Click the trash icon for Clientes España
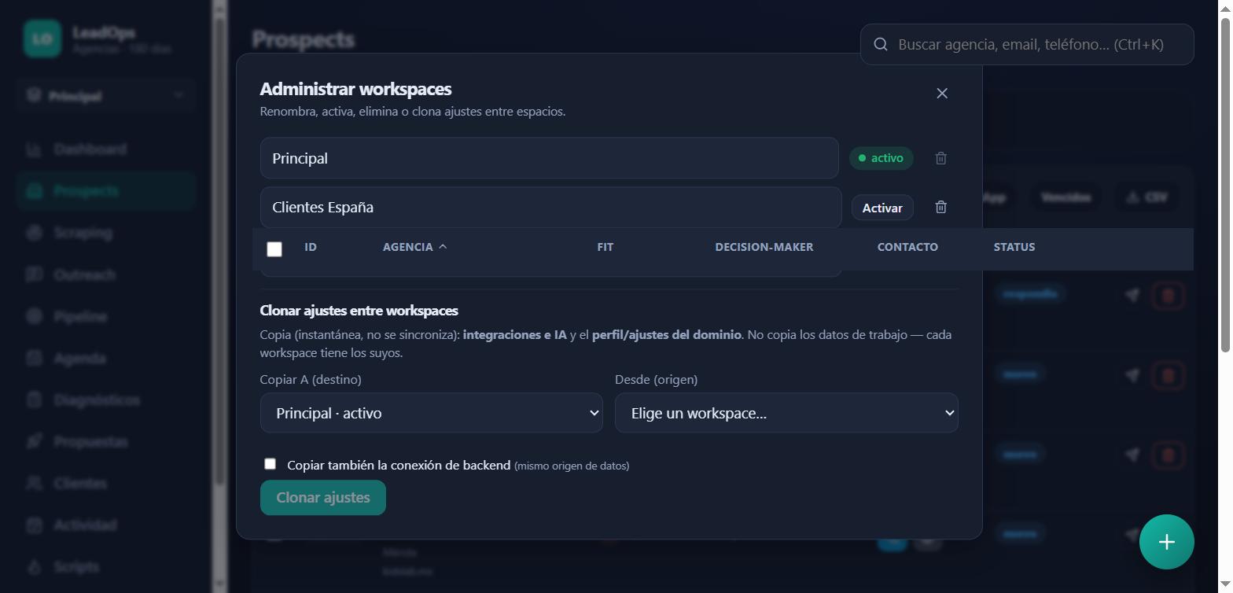Viewport: 1233px width, 593px height. tap(940, 207)
